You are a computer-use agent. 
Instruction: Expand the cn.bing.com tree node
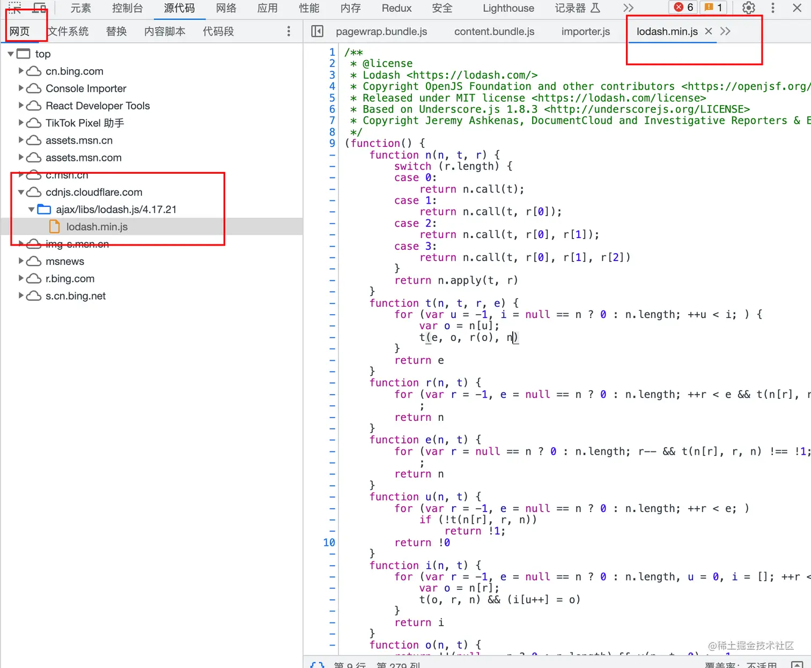point(21,71)
